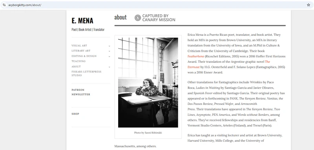Expand the Visual Art submenu arrow
This screenshot has height=150, width=314.
(110, 46)
